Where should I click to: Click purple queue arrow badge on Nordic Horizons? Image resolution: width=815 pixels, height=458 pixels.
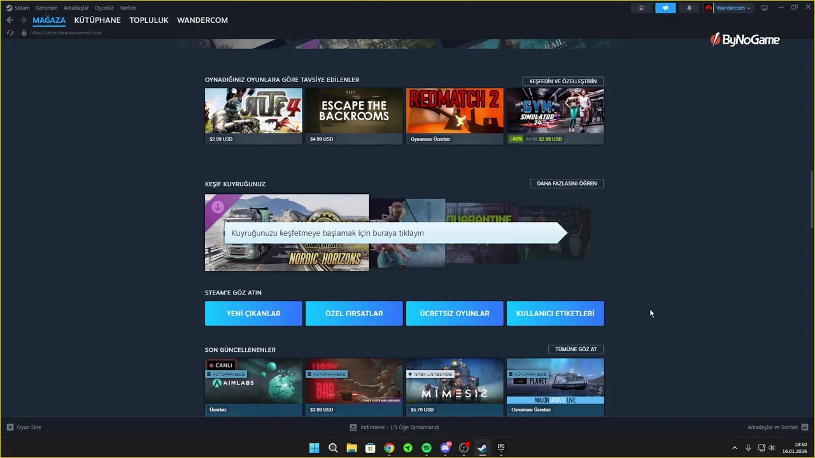[218, 207]
